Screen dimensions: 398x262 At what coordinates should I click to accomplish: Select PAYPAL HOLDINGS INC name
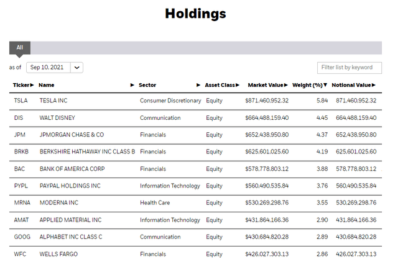(x=70, y=186)
